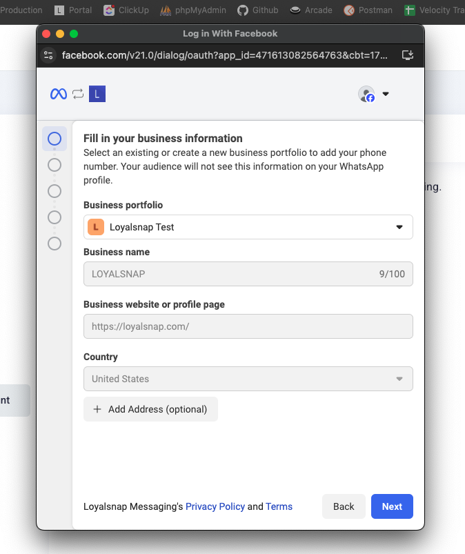The width and height of the screenshot is (465, 554).
Task: Click Add Address (optional) button
Action: tap(150, 409)
